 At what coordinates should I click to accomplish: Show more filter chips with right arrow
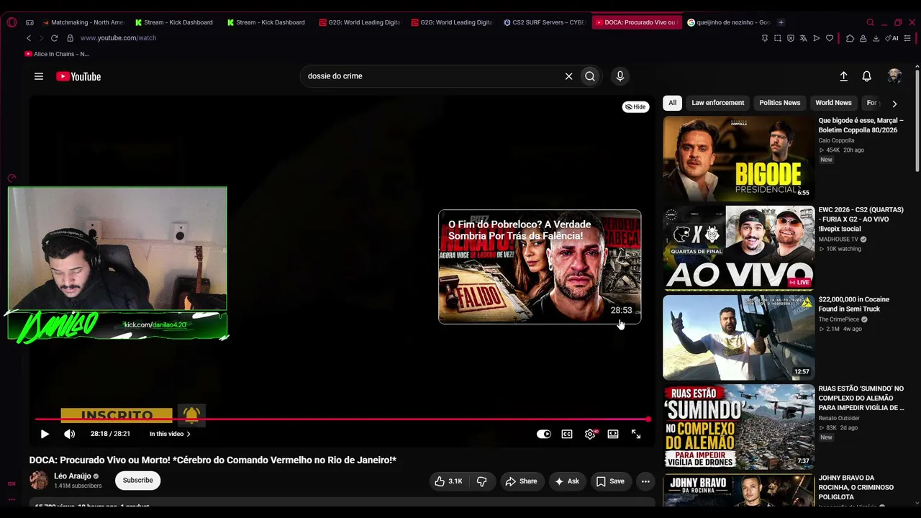pos(894,104)
